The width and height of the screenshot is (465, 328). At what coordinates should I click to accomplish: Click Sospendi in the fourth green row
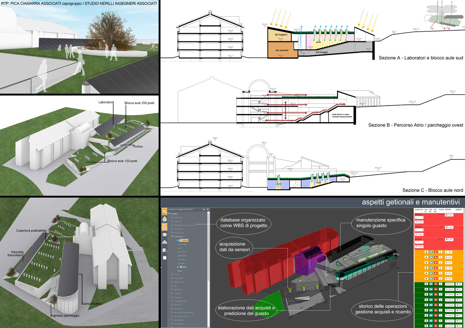[450, 300]
